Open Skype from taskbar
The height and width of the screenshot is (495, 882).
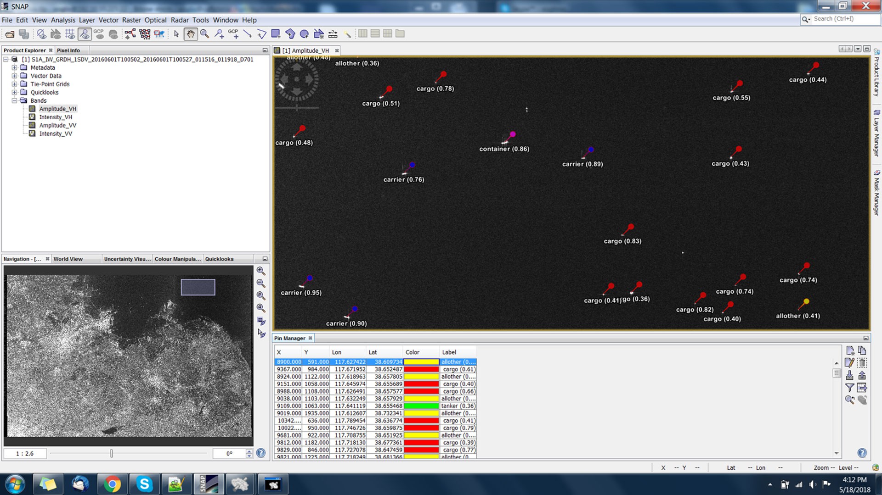click(x=144, y=484)
